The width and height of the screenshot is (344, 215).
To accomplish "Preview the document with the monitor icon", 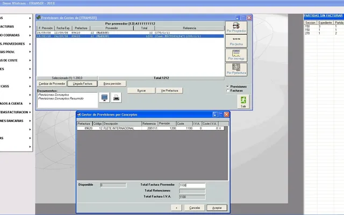I will (104, 97).
